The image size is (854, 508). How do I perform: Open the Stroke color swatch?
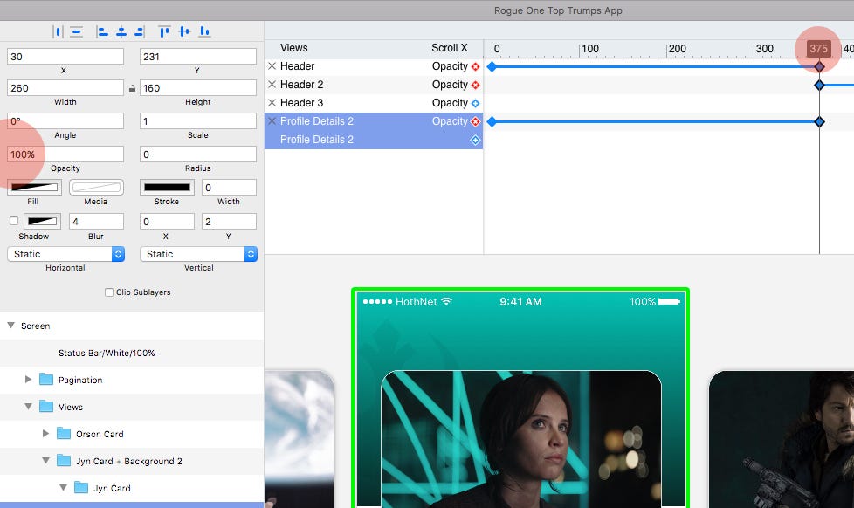click(167, 188)
